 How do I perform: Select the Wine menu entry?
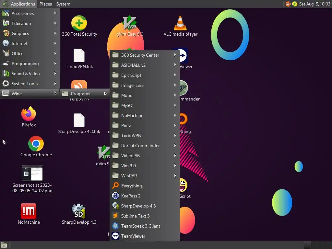click(30, 94)
